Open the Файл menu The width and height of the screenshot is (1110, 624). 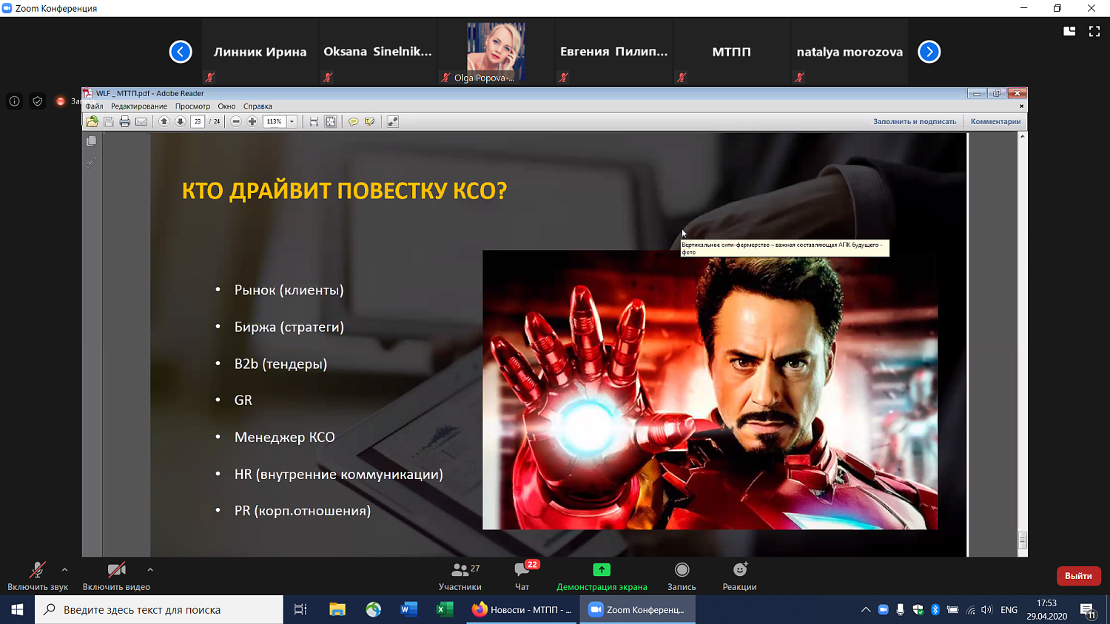click(94, 106)
